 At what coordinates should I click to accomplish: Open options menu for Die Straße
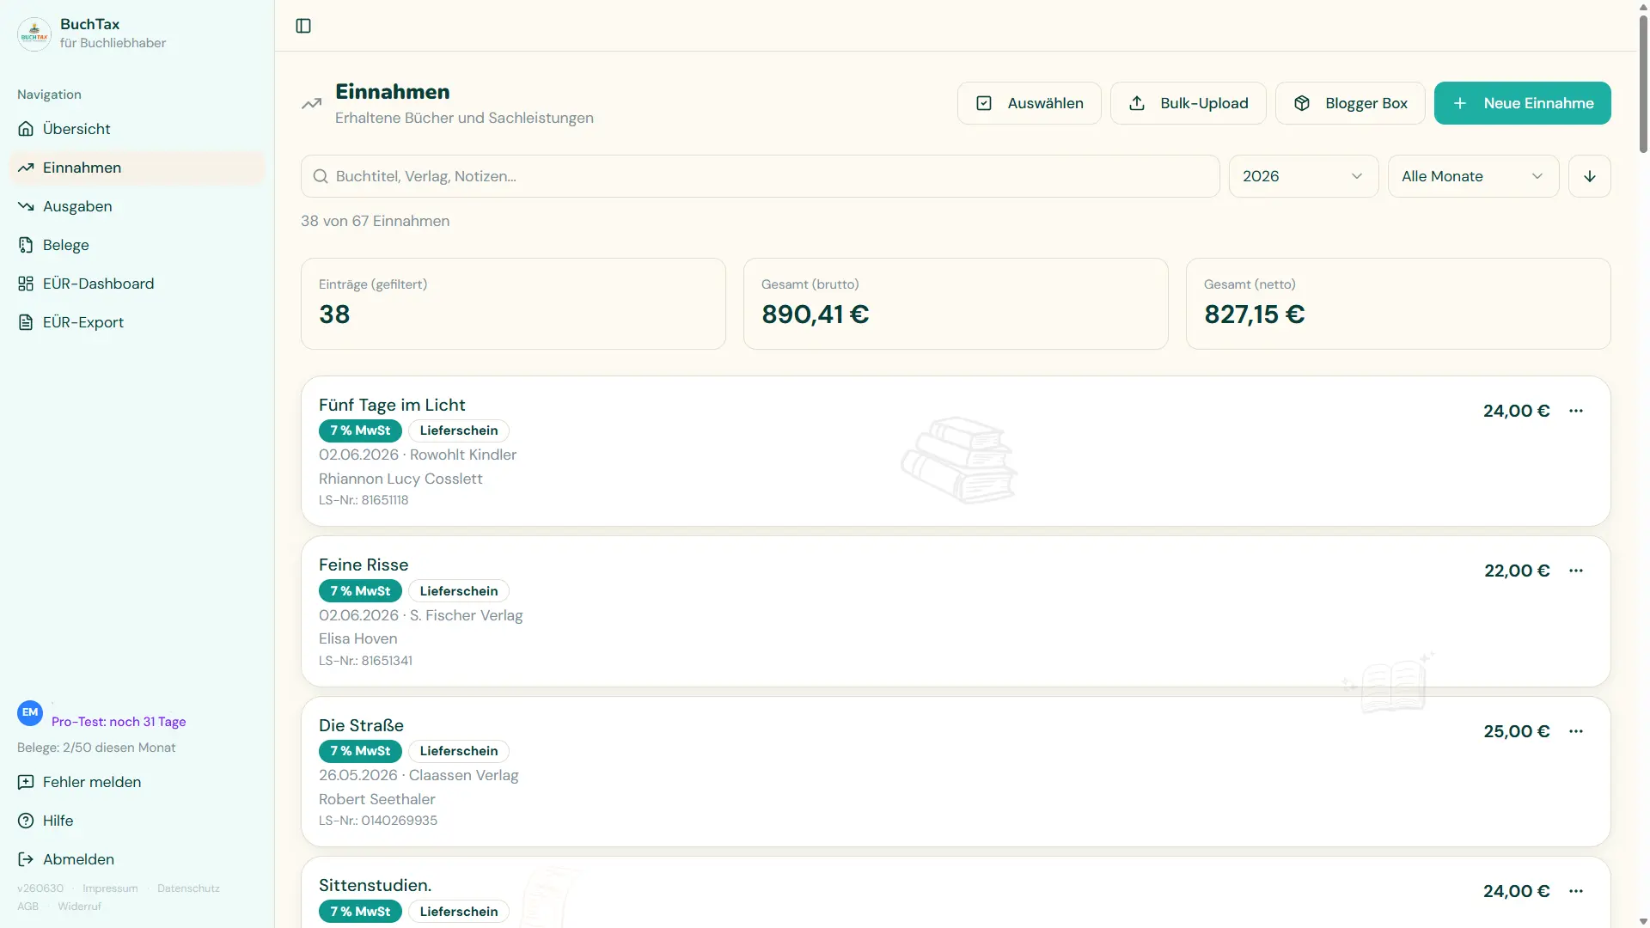(1576, 731)
